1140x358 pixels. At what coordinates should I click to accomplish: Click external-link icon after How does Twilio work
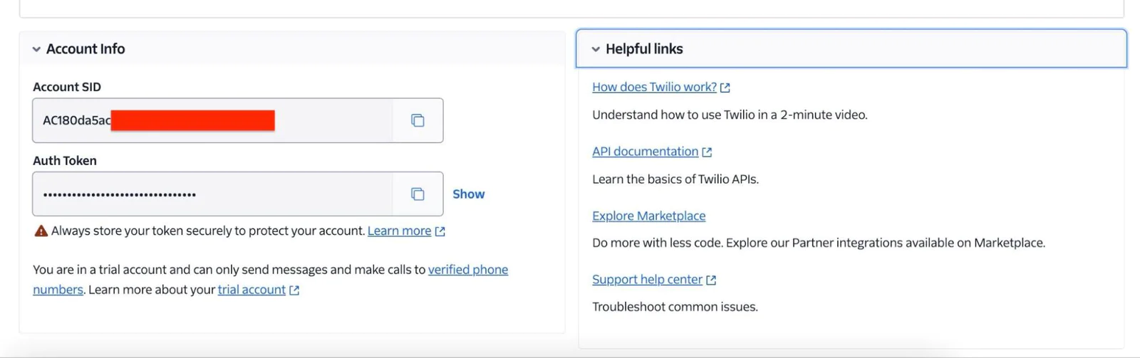click(x=725, y=88)
